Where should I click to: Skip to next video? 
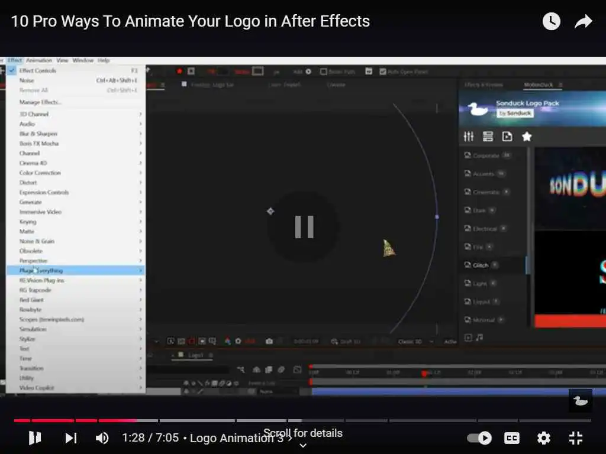(71, 438)
